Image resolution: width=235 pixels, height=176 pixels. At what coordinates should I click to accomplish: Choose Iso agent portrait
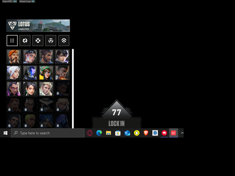[63, 56]
